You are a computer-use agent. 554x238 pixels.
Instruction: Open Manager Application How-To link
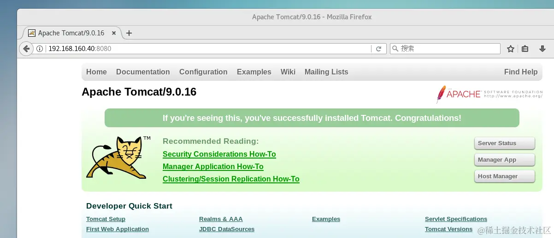click(213, 167)
